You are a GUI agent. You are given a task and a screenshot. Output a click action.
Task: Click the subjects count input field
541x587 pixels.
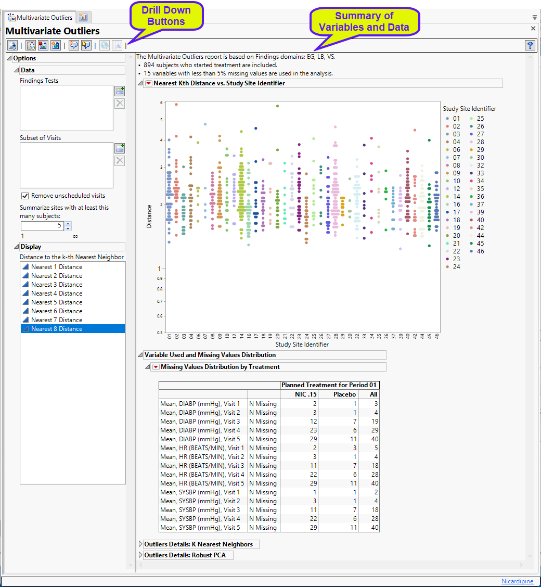pos(42,226)
